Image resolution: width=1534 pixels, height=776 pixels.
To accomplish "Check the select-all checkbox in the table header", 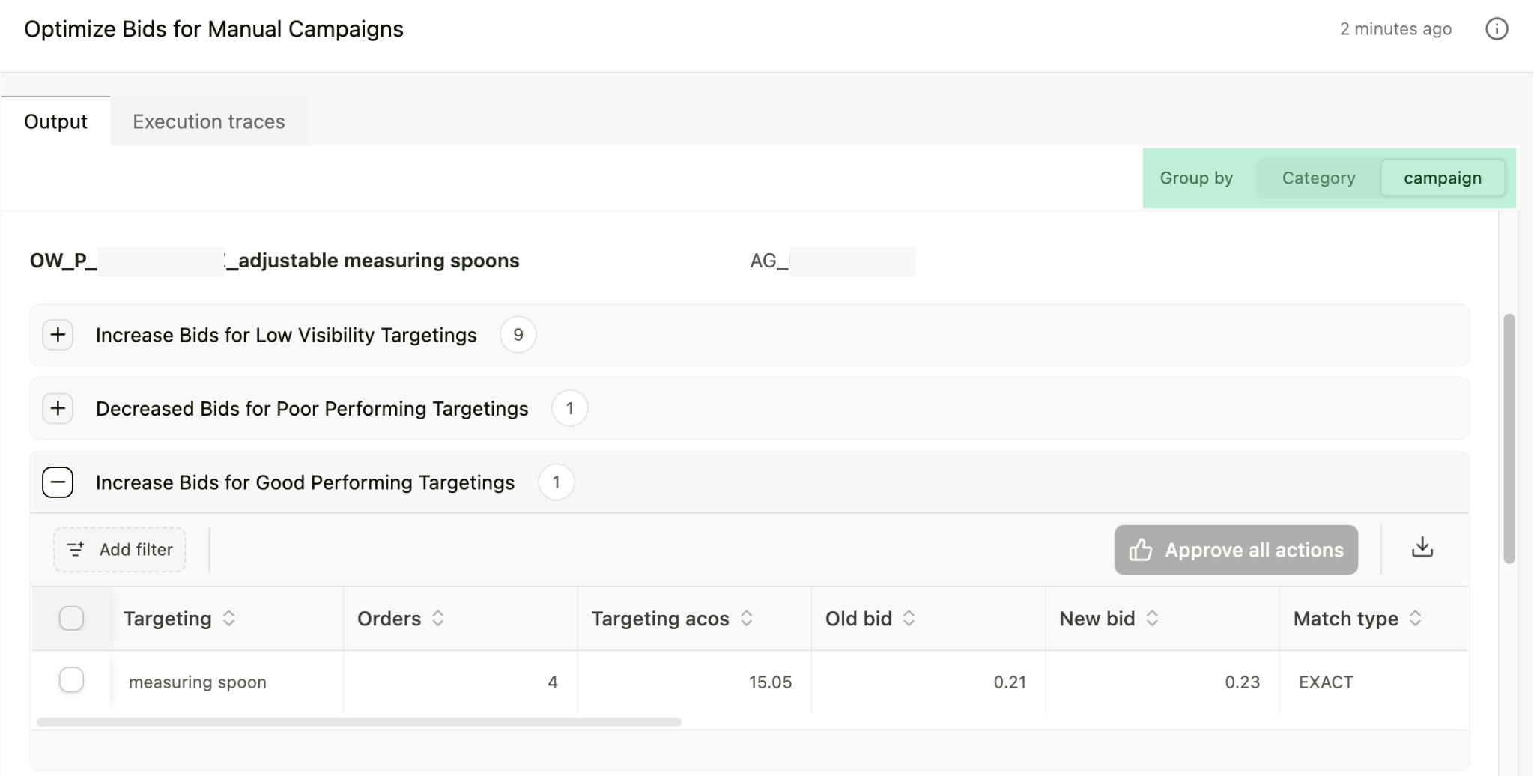I will (x=71, y=618).
